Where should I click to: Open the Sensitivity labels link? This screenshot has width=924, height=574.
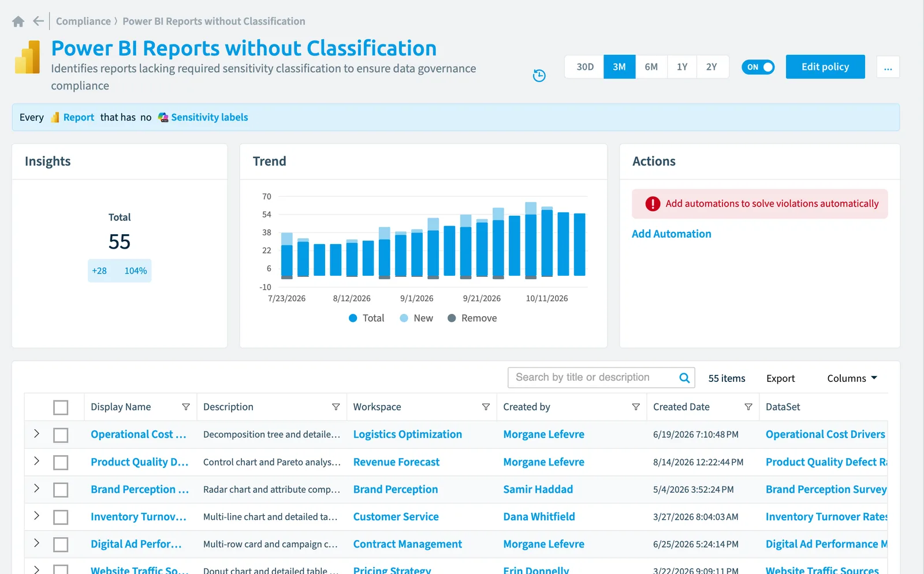(210, 118)
